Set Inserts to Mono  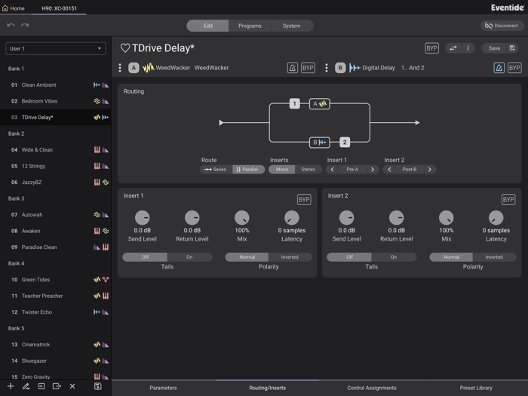[282, 170]
